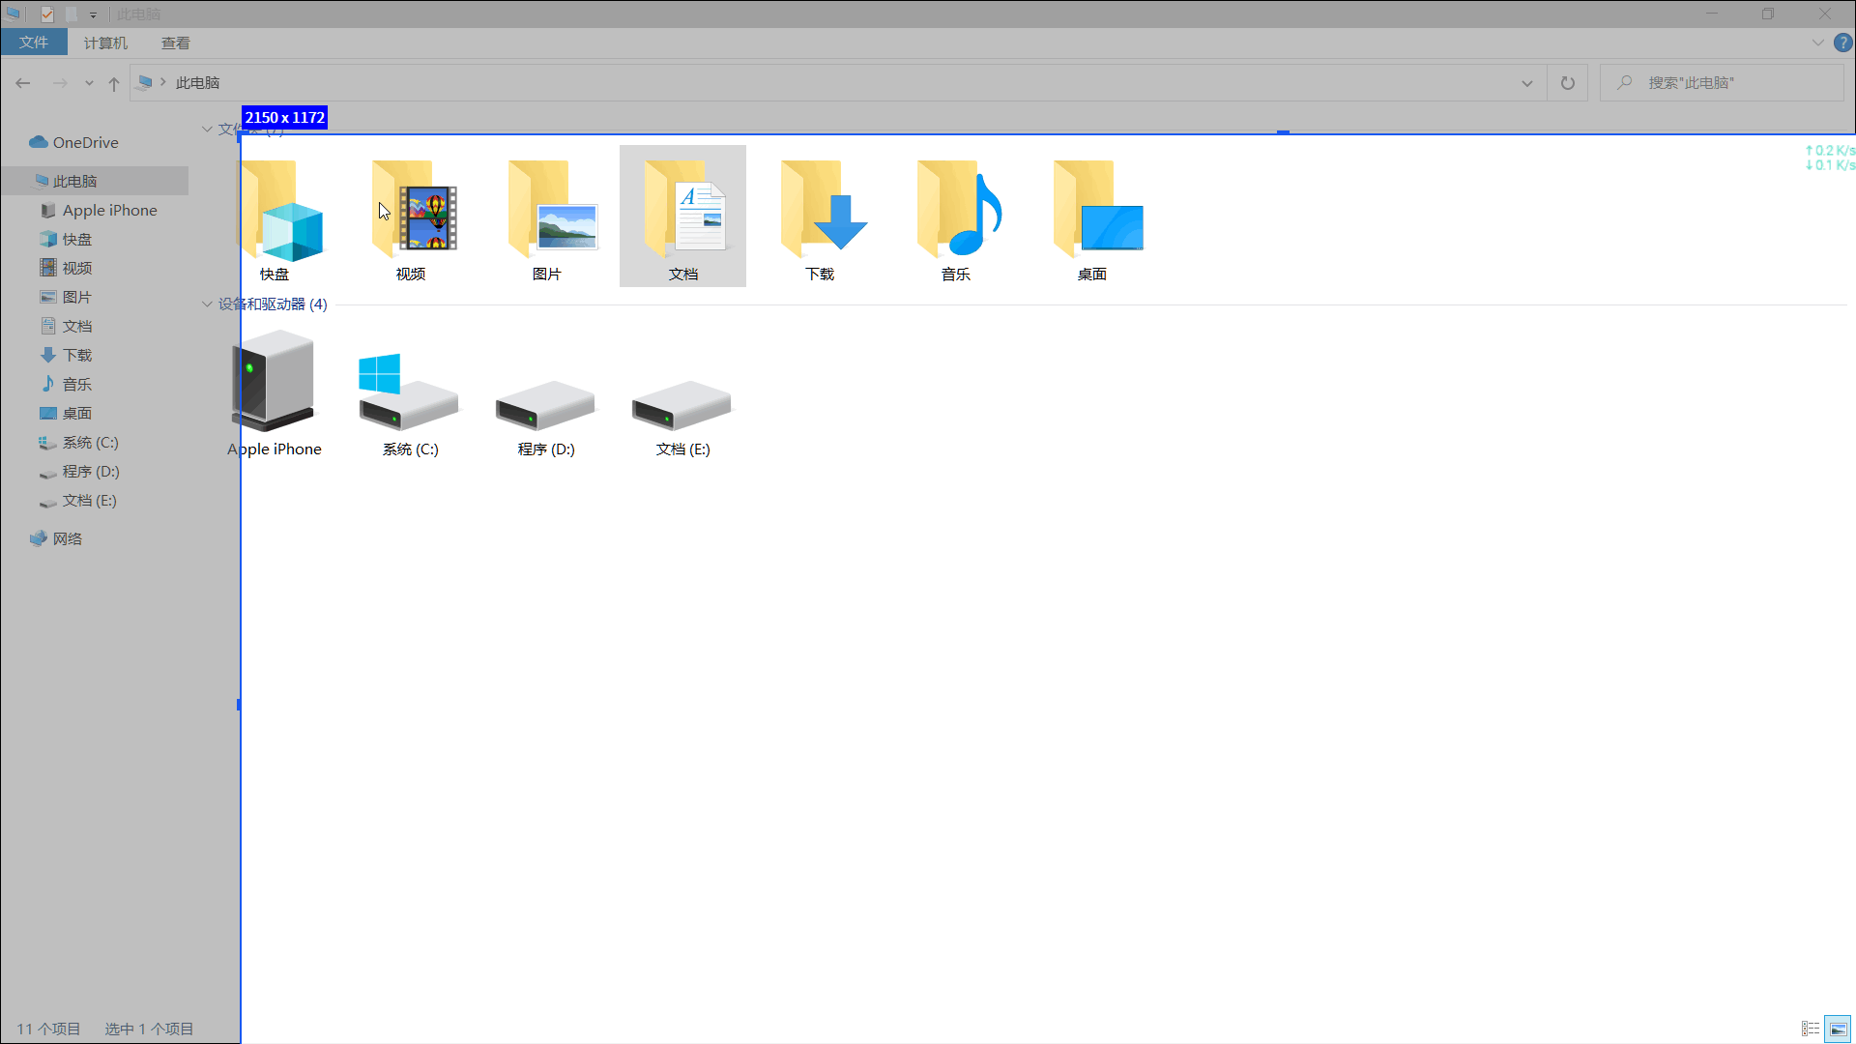The height and width of the screenshot is (1044, 1856).
Task: Open the Apple iPhone device icon
Action: 275,387
